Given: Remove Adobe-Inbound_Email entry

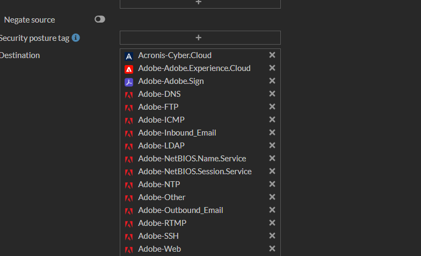Looking at the screenshot, I should [x=272, y=132].
